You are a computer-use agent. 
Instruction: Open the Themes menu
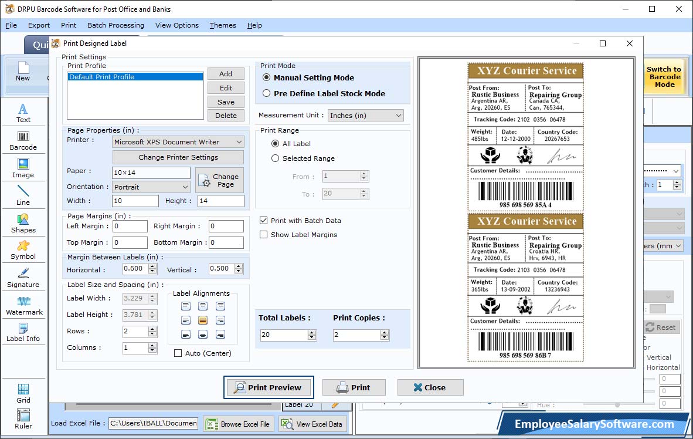click(x=223, y=25)
